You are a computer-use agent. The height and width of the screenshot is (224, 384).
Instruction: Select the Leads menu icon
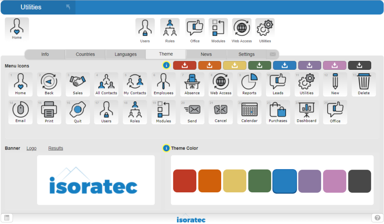pyautogui.click(x=278, y=84)
